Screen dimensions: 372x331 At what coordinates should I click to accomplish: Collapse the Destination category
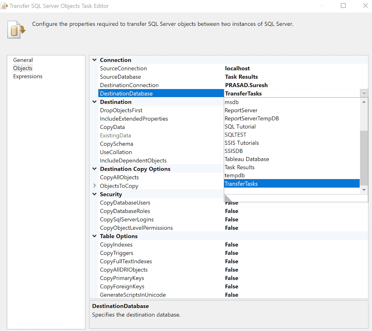pyautogui.click(x=94, y=102)
